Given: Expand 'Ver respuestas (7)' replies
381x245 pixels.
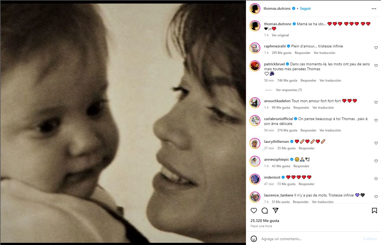Looking at the screenshot, I should [x=289, y=90].
